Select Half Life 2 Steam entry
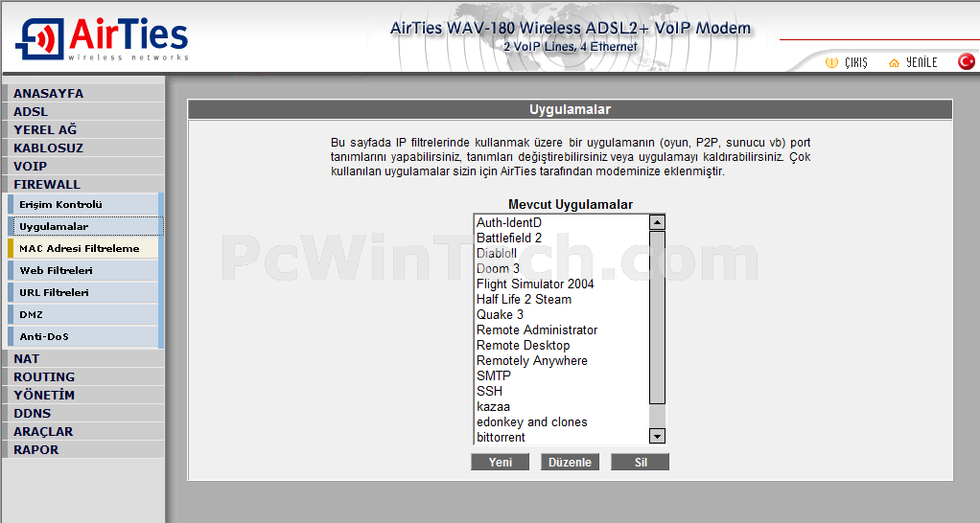 coord(561,299)
